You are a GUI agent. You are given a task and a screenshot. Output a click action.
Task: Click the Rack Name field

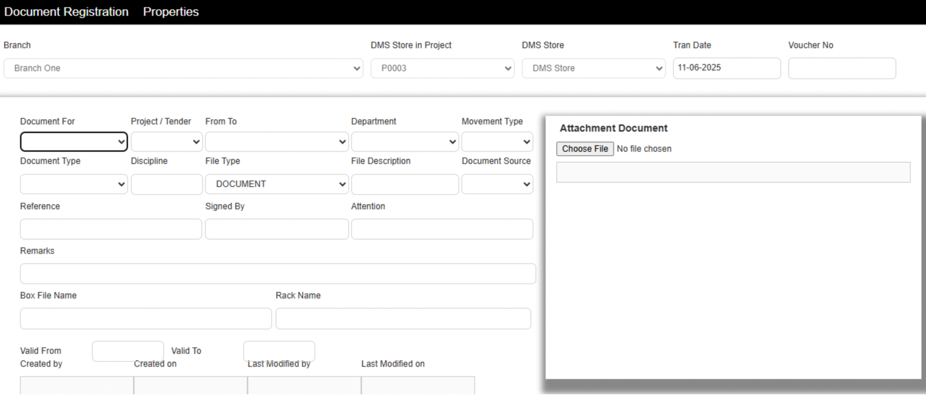(403, 318)
